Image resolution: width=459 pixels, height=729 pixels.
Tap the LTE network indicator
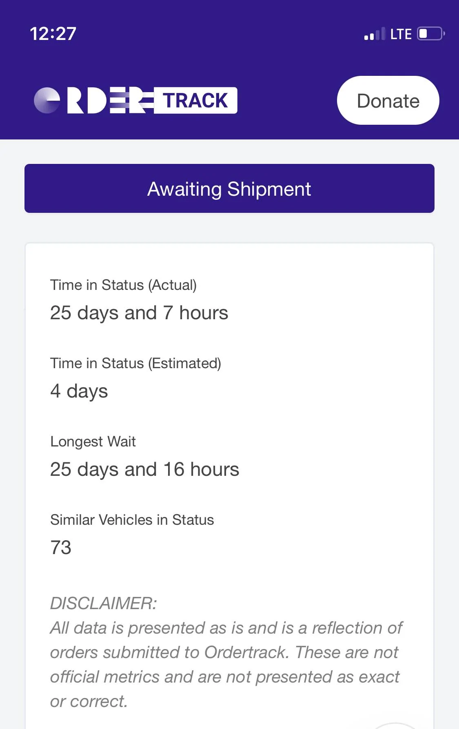tap(401, 34)
